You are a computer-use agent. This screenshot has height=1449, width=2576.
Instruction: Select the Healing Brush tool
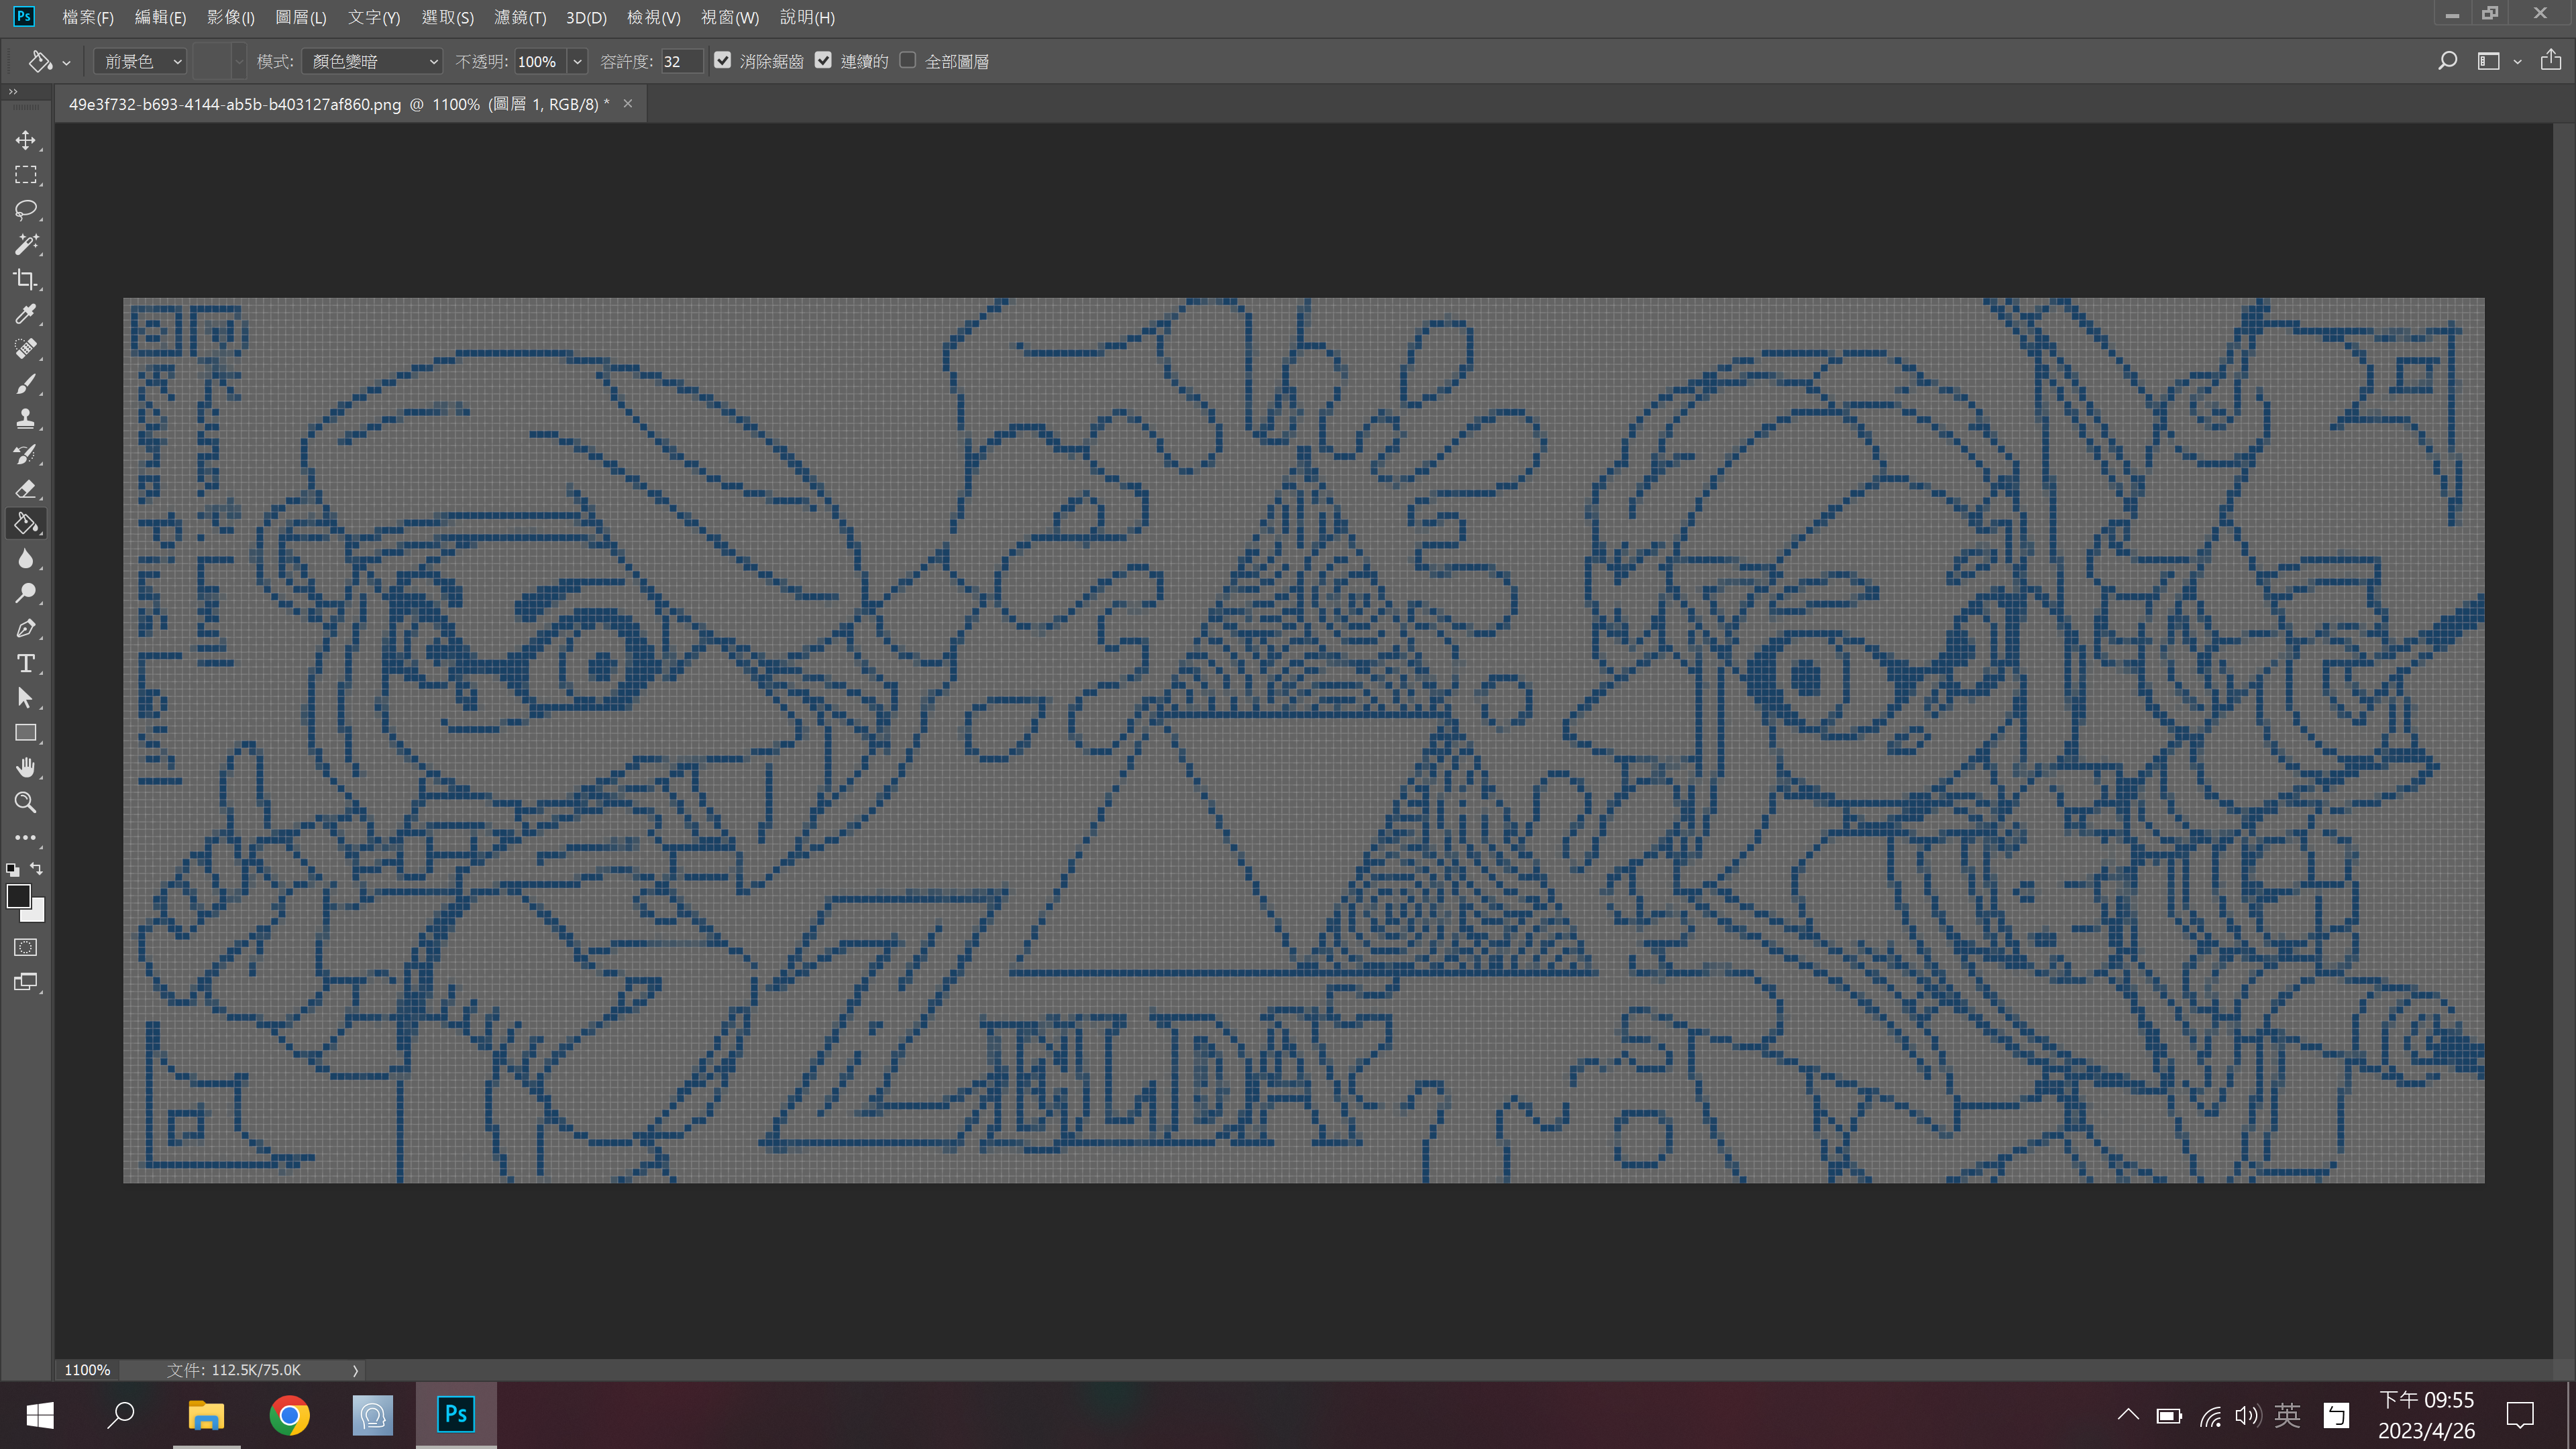click(26, 349)
